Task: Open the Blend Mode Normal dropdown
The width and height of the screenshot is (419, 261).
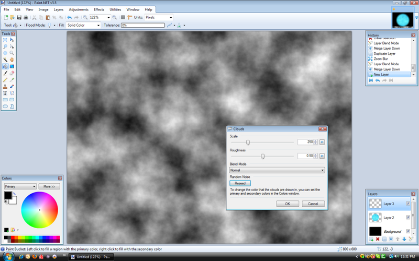Action: click(277, 170)
